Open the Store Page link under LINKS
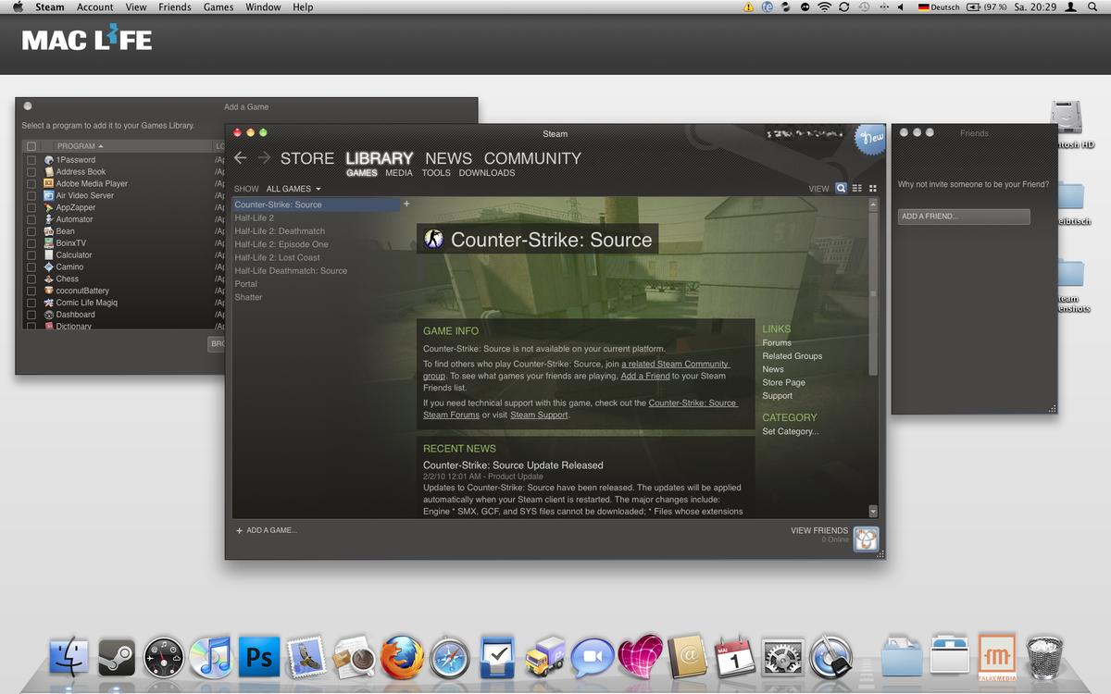 (x=784, y=382)
